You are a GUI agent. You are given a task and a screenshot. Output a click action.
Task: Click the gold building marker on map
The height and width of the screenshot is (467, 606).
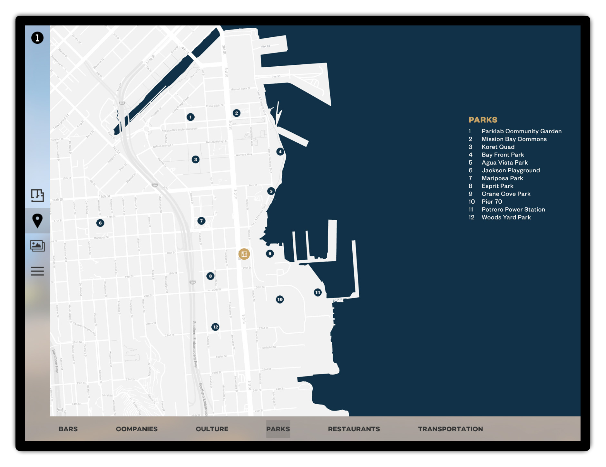[244, 254]
